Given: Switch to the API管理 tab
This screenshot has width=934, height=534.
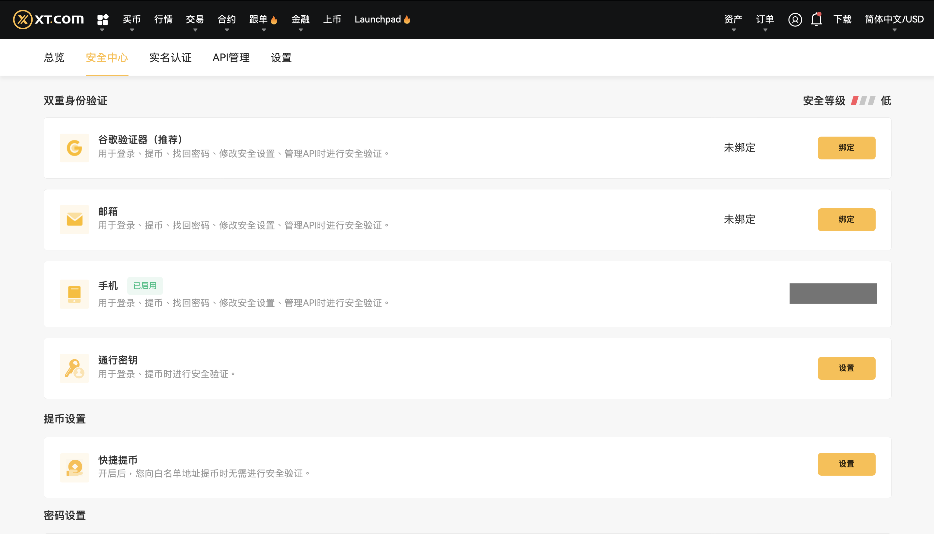Looking at the screenshot, I should point(231,58).
